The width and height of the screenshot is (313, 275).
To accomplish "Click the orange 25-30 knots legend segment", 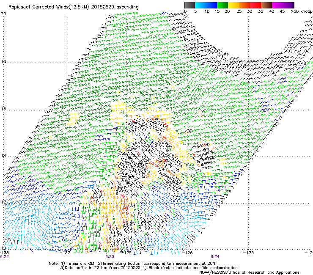I will [244, 5].
